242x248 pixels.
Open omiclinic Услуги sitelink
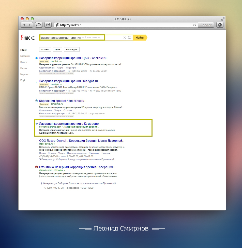coord(57,111)
